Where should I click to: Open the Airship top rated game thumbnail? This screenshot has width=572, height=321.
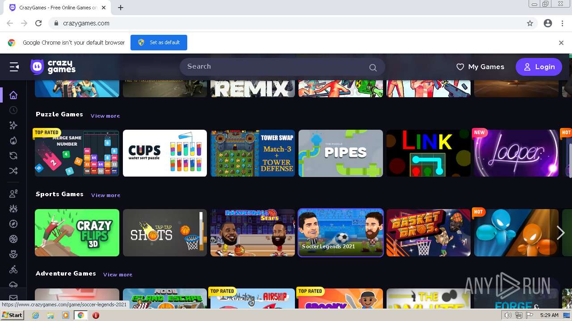click(x=252, y=299)
